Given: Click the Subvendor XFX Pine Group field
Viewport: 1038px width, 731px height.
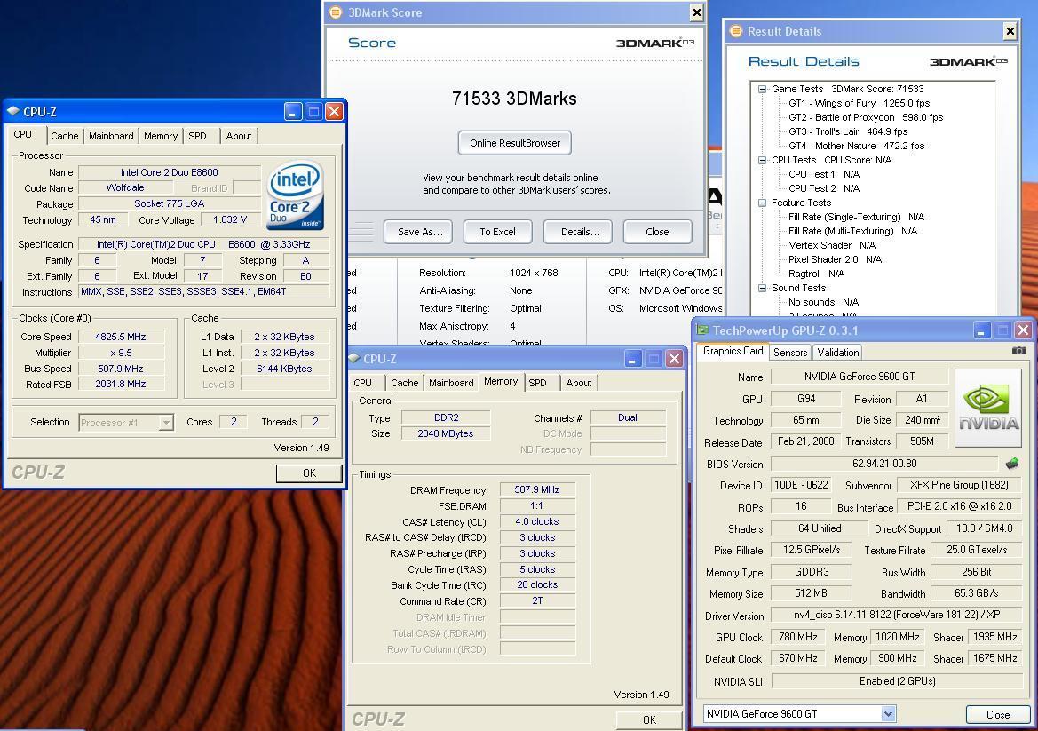Looking at the screenshot, I should coord(959,485).
